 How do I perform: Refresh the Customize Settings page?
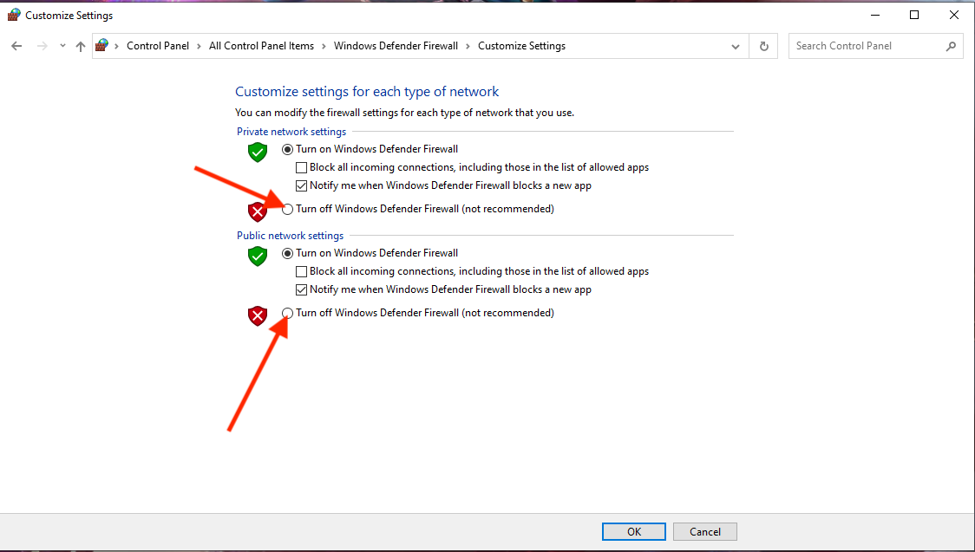[x=764, y=47]
